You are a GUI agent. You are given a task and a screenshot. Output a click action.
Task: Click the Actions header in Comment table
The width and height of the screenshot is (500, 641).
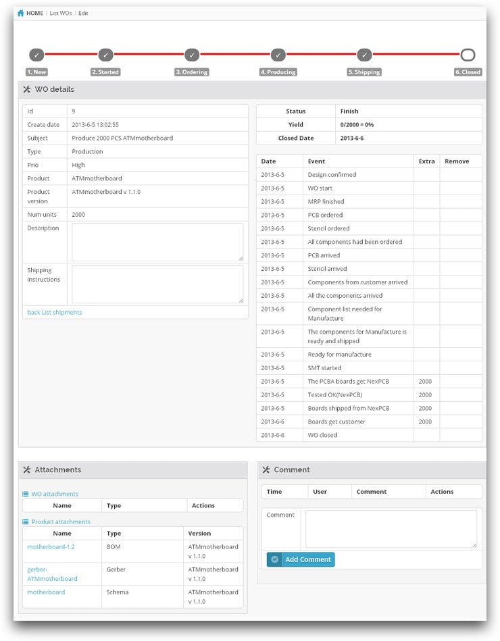click(442, 492)
